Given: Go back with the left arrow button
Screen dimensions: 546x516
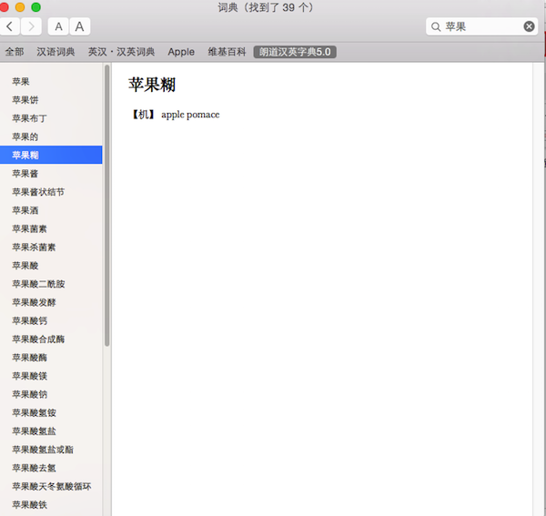Looking at the screenshot, I should (9, 26).
